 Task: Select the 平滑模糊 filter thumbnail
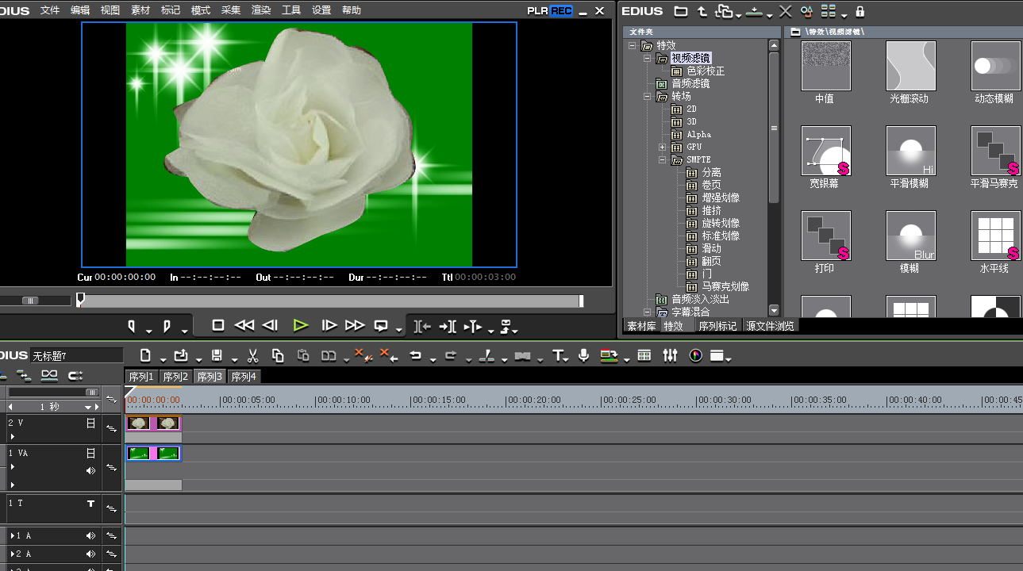tap(910, 151)
